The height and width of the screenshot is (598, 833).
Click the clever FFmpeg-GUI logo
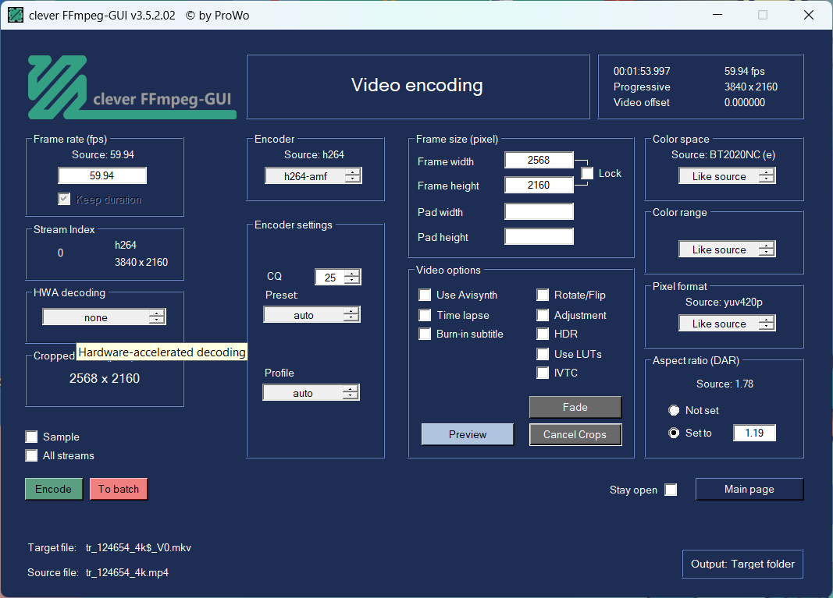coord(132,87)
